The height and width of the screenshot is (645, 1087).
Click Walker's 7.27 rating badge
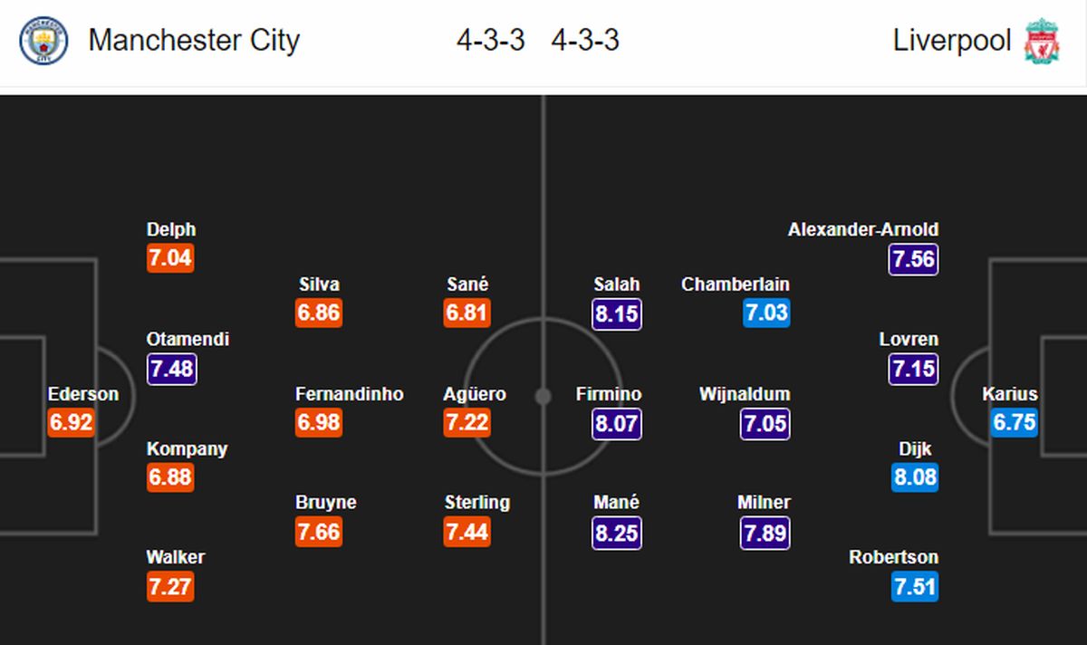click(x=170, y=586)
